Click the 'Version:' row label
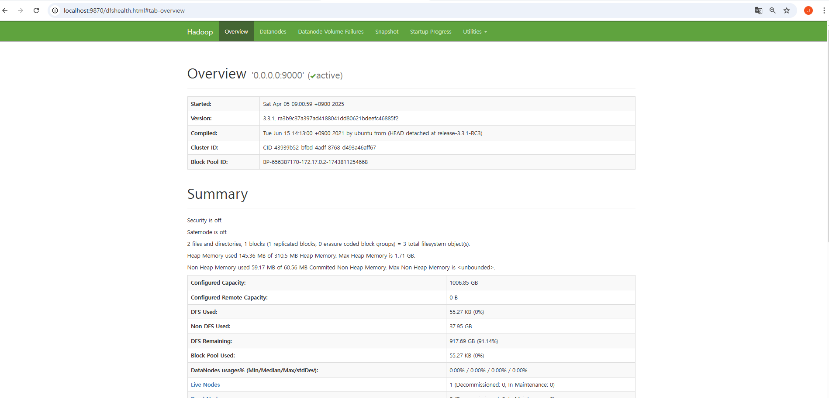 [201, 118]
